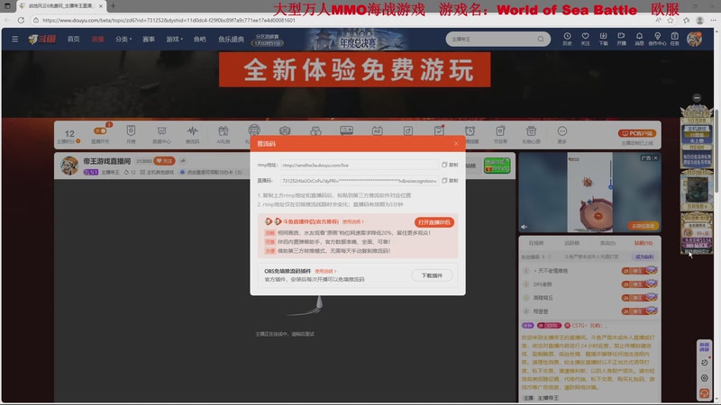The image size is (721, 405).
Task: Toggle the 直播开关 live switch
Action: coord(100,131)
